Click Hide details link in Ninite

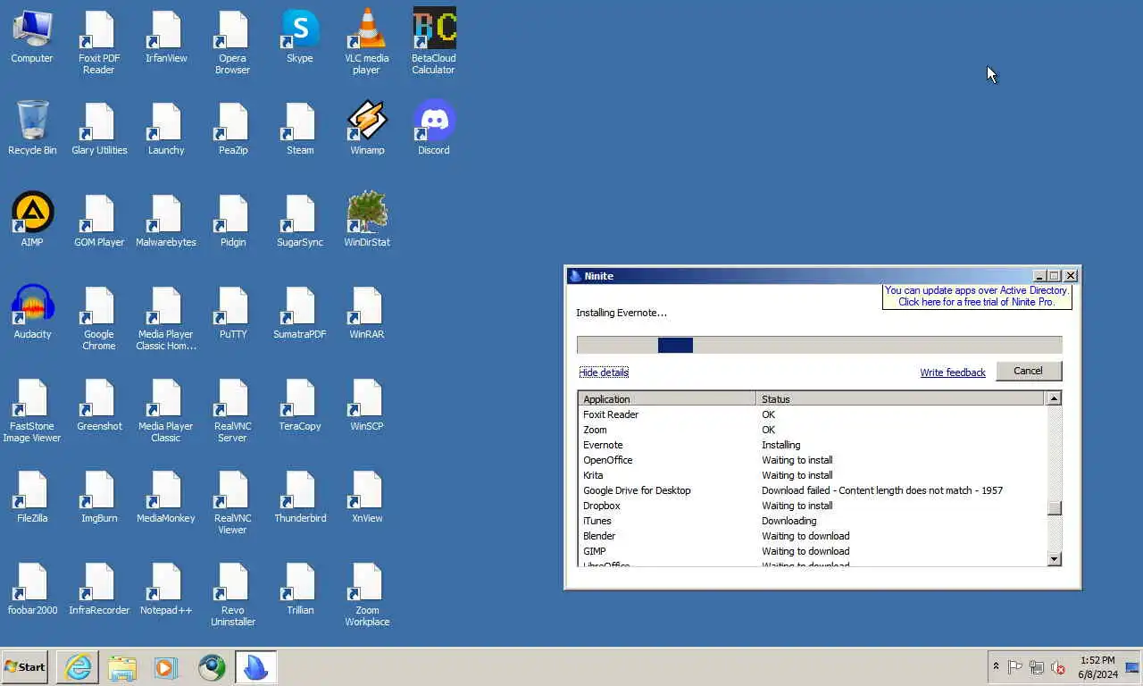pos(604,372)
